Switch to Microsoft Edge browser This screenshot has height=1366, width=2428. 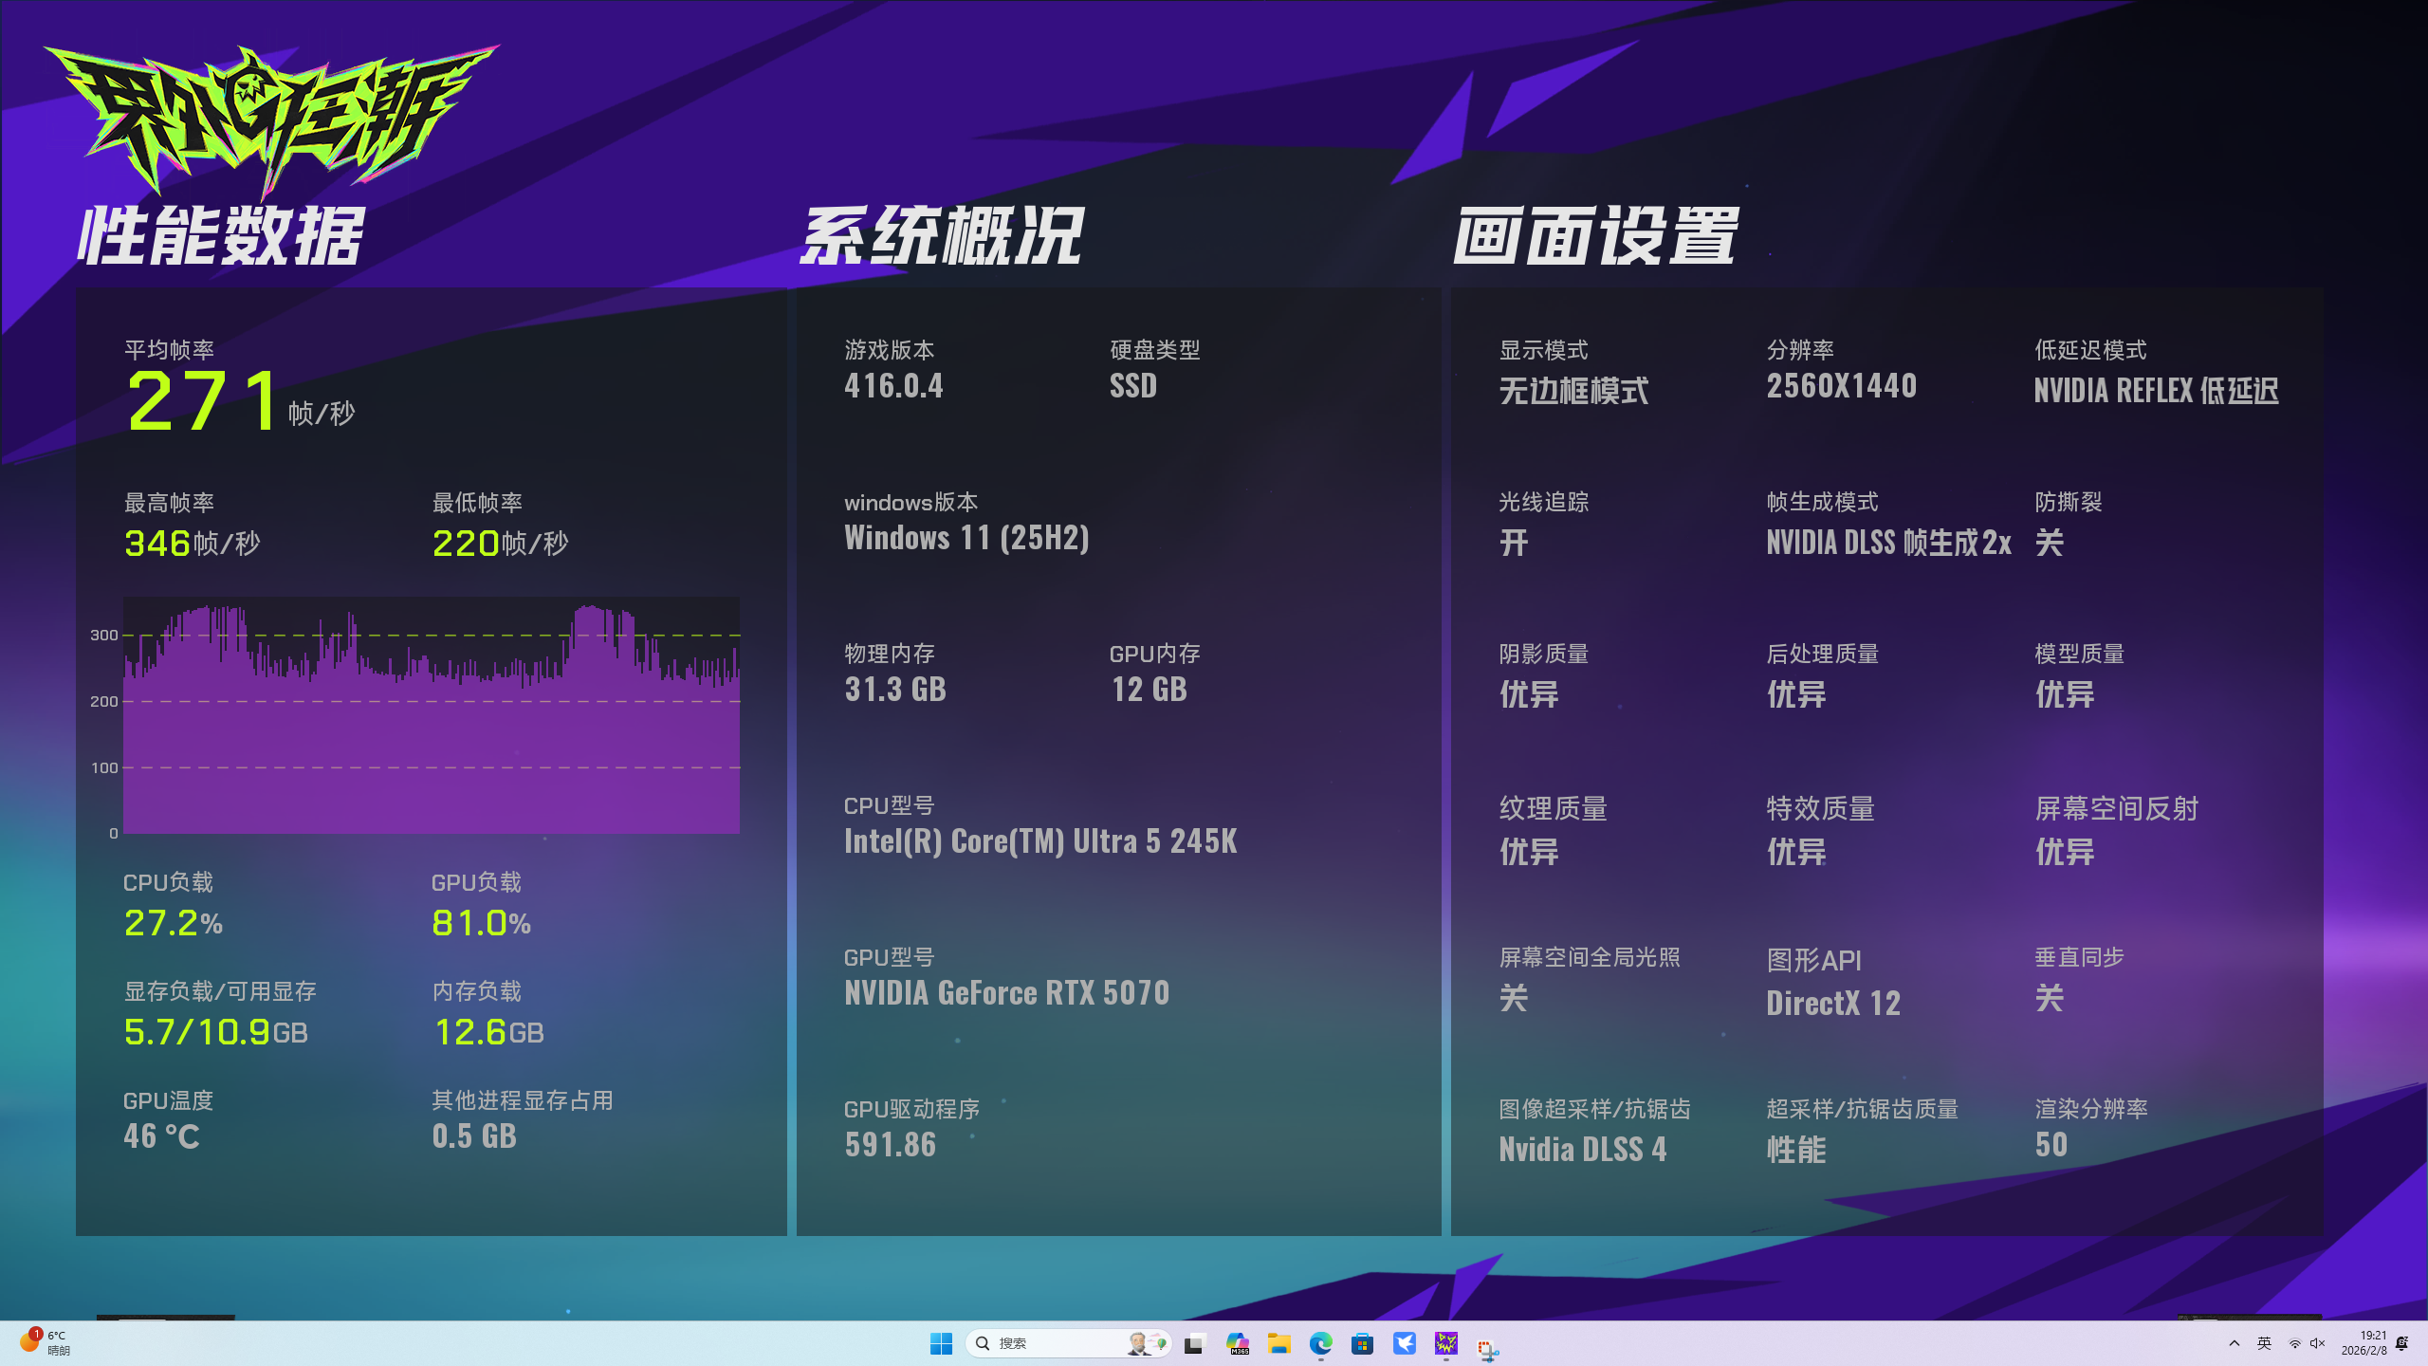(x=1321, y=1343)
